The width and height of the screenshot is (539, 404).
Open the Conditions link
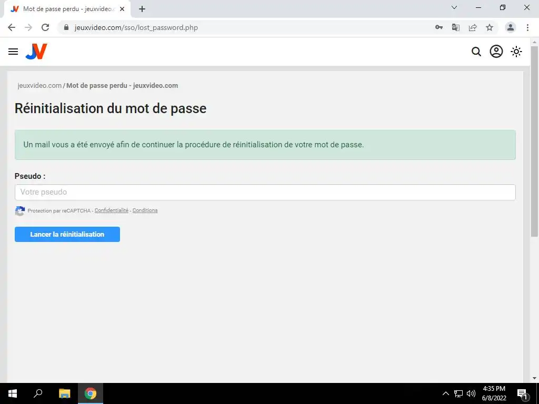pos(145,210)
